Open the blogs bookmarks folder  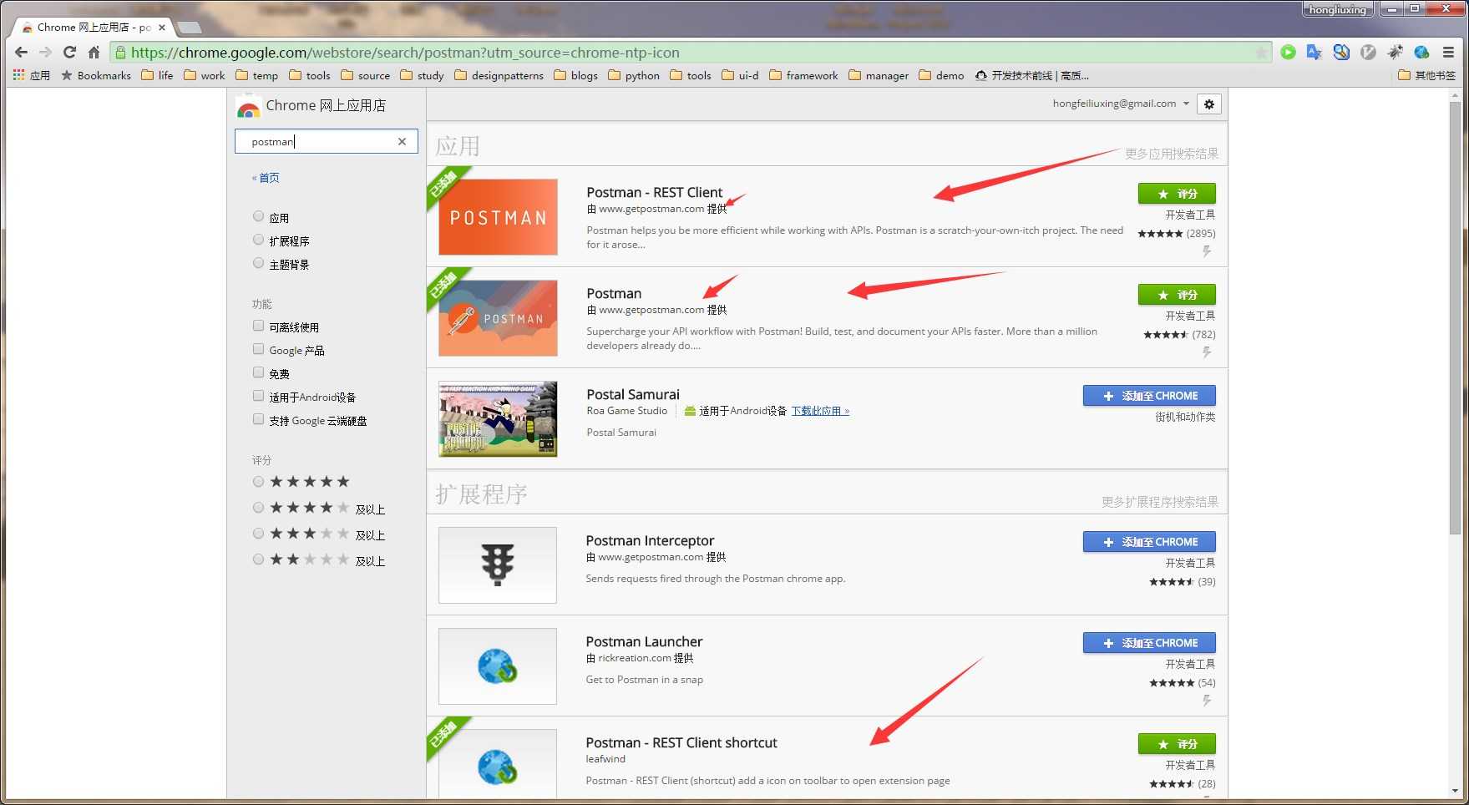(576, 75)
